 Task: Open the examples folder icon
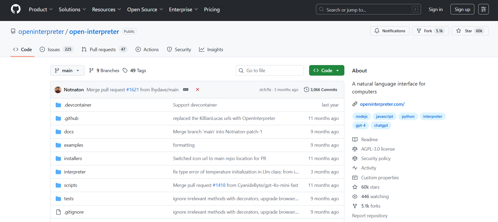coord(58,145)
